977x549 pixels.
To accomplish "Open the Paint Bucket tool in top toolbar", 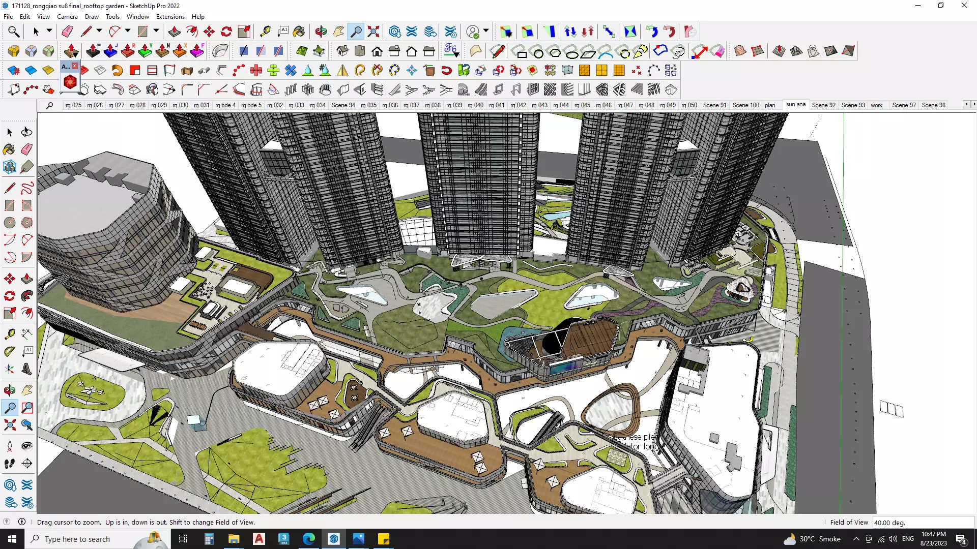I will pos(299,32).
